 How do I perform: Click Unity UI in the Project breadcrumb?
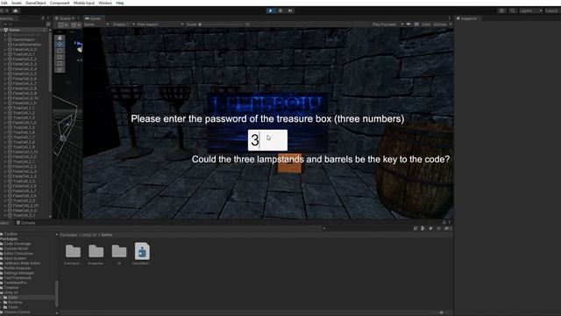pos(89,235)
